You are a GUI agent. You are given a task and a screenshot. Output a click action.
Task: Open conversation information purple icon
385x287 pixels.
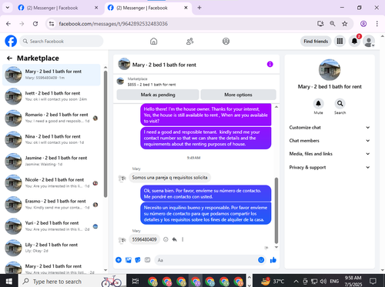click(x=269, y=64)
